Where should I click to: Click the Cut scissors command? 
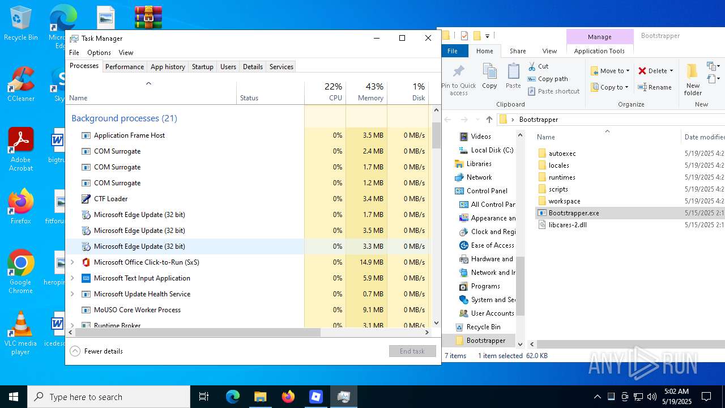click(x=538, y=66)
